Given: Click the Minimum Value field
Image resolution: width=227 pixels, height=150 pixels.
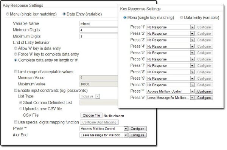Looking at the screenshot, I should (99, 78).
